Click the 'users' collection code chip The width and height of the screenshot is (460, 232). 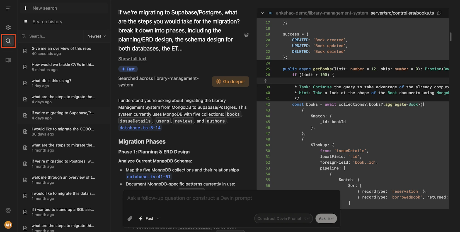point(163,121)
